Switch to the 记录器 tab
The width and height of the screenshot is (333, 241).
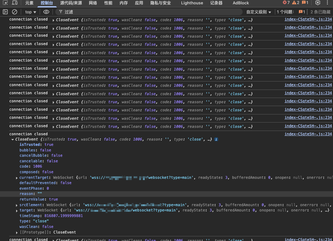pyautogui.click(x=216, y=3)
